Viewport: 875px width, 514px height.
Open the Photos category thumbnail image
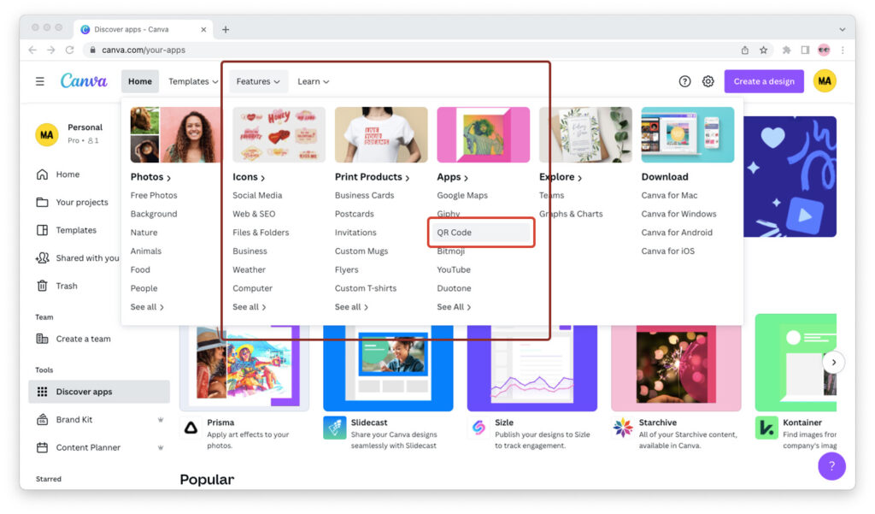[x=176, y=134]
